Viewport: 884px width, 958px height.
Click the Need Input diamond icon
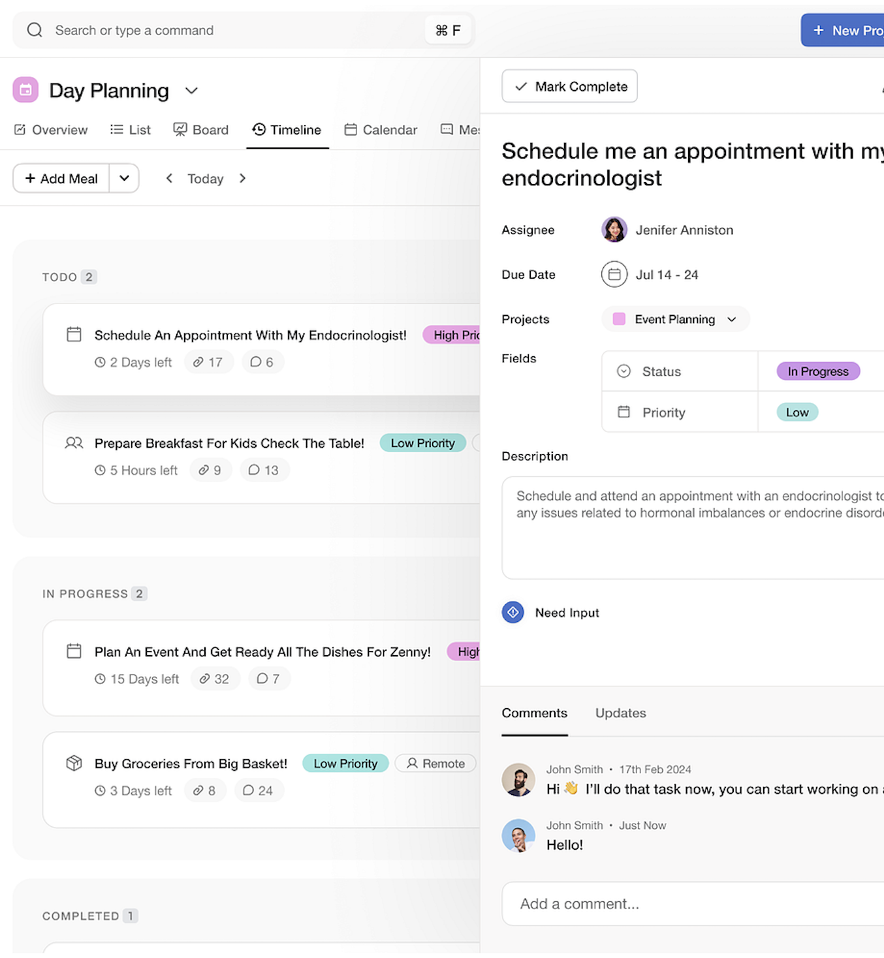point(513,612)
